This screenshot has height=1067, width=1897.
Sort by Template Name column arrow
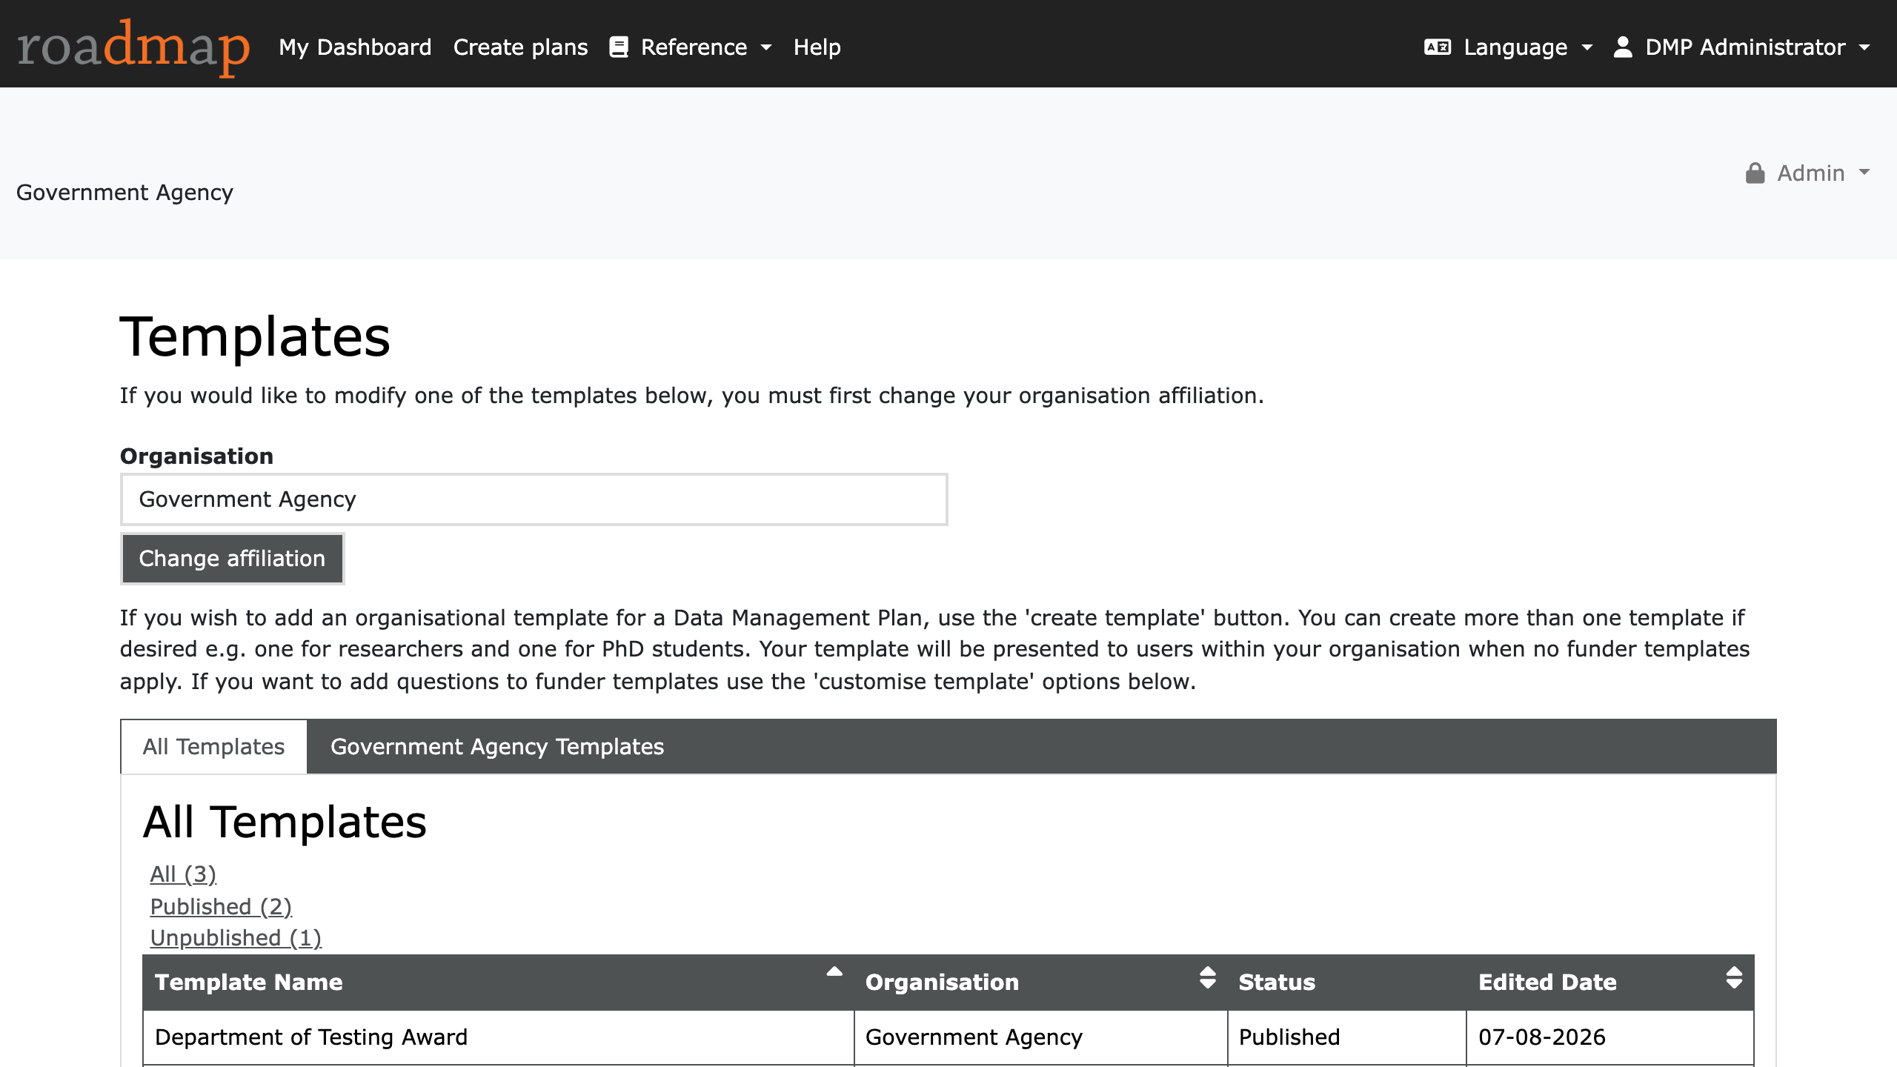(834, 971)
